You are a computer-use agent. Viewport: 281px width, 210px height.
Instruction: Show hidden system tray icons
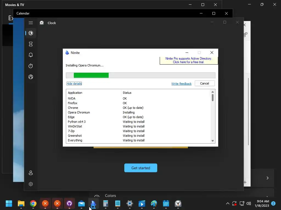point(227,203)
